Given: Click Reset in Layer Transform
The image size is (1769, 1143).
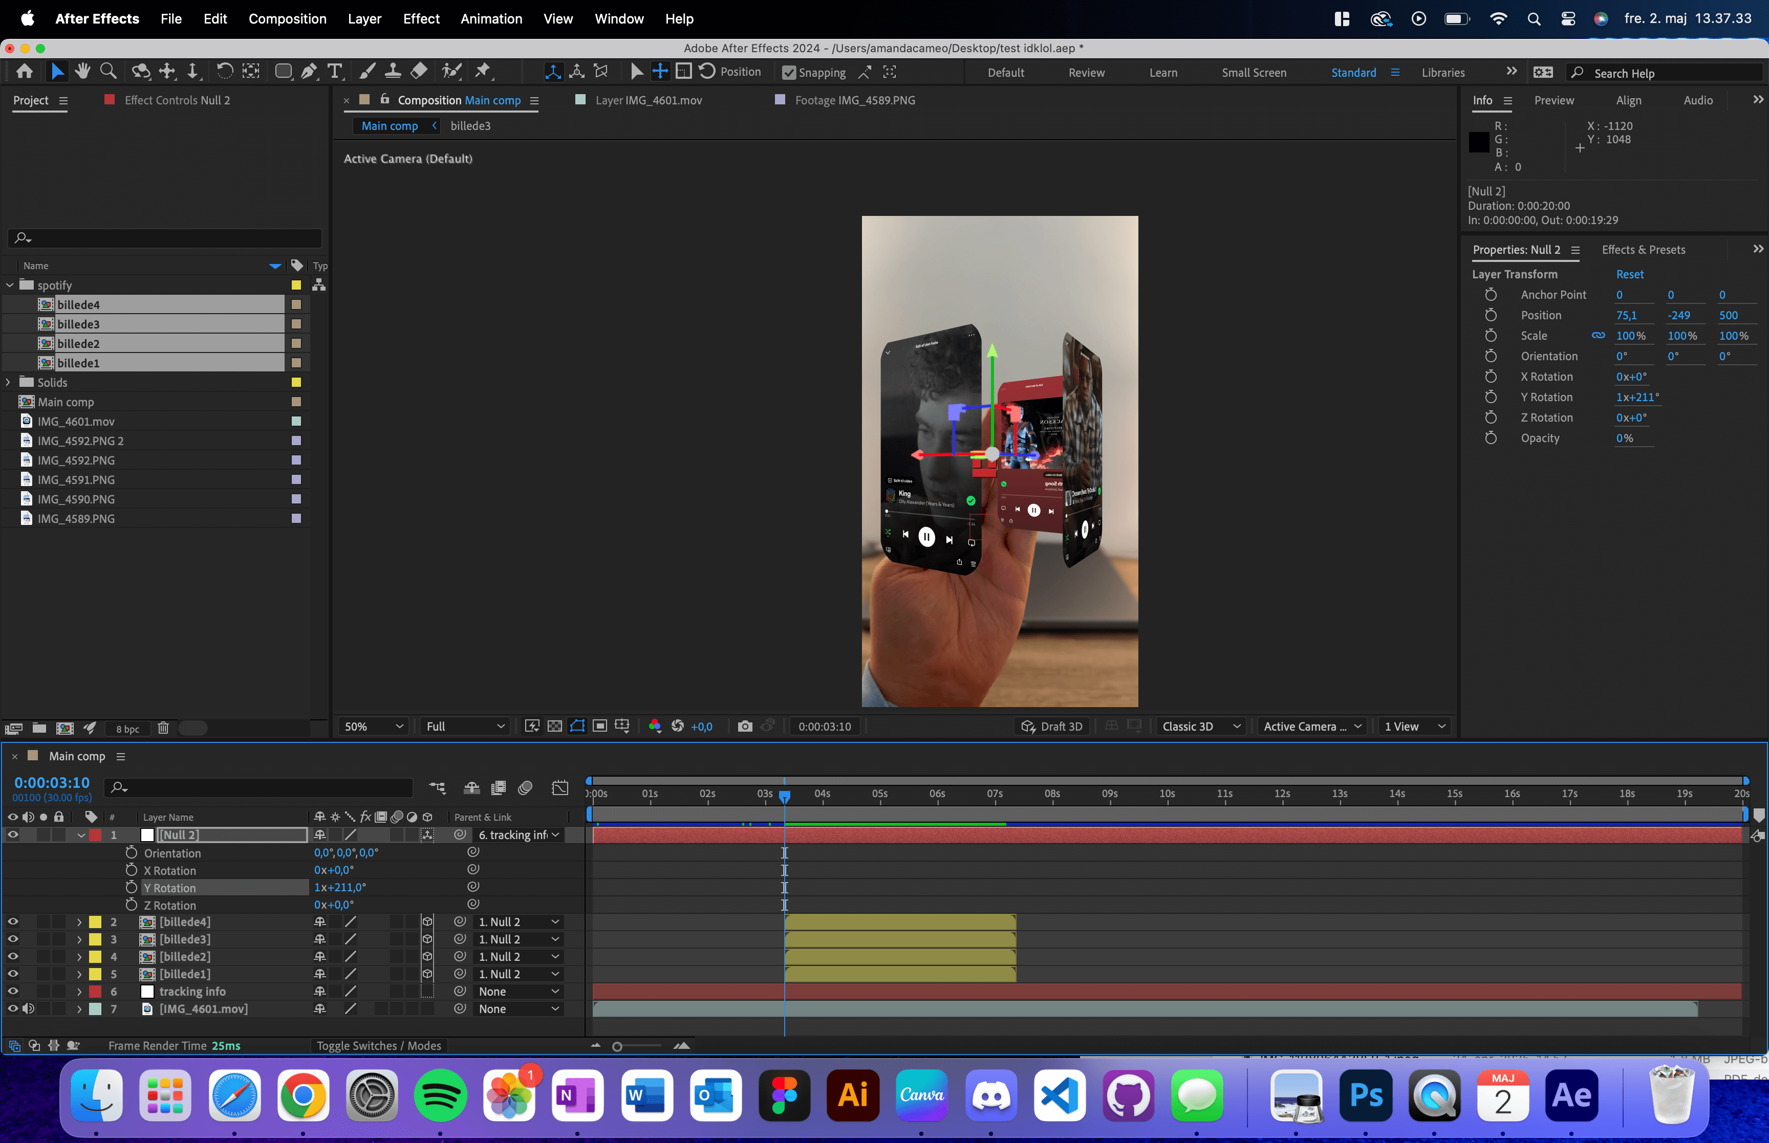Looking at the screenshot, I should click(x=1629, y=274).
